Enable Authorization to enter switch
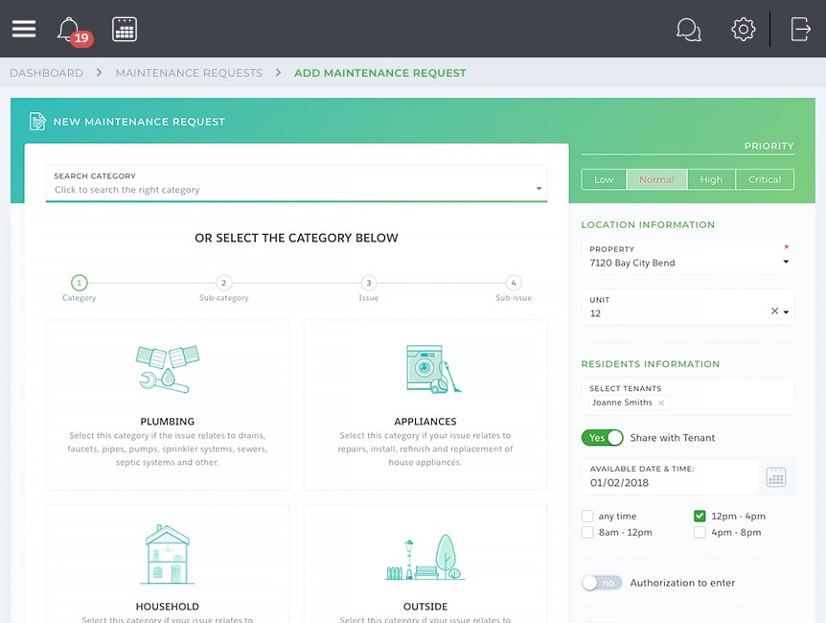The height and width of the screenshot is (623, 826). point(602,583)
